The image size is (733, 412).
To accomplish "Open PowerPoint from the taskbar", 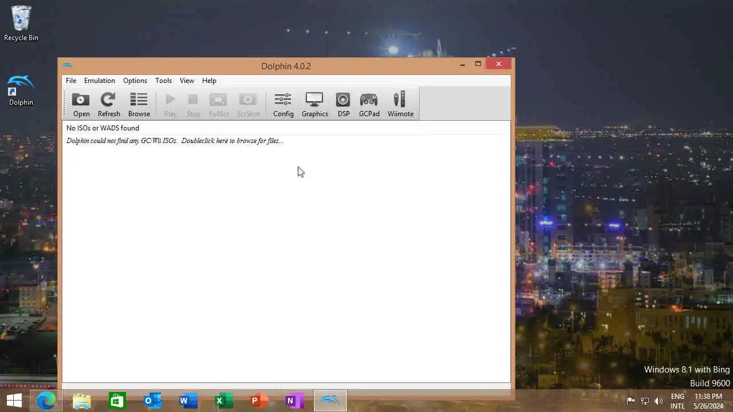I will [x=259, y=401].
